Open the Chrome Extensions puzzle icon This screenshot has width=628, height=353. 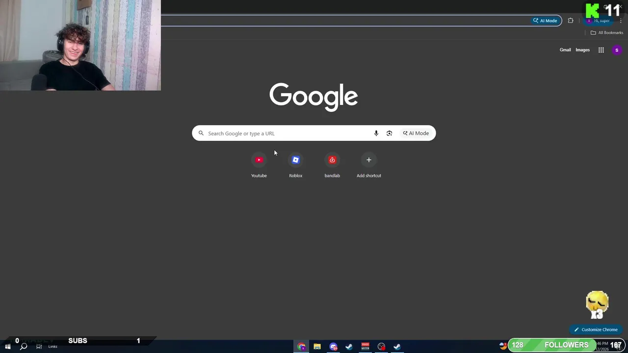click(571, 21)
